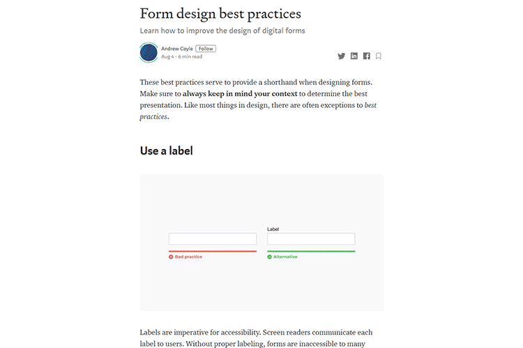Click the red bar under the left input
This screenshot has width=523, height=348.
213,251
